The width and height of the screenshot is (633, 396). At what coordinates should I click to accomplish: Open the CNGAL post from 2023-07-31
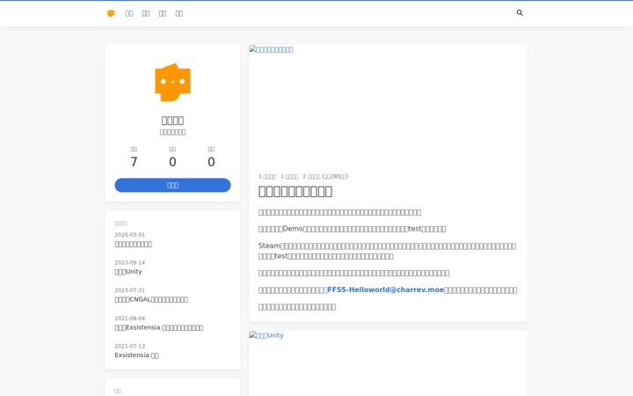151,299
